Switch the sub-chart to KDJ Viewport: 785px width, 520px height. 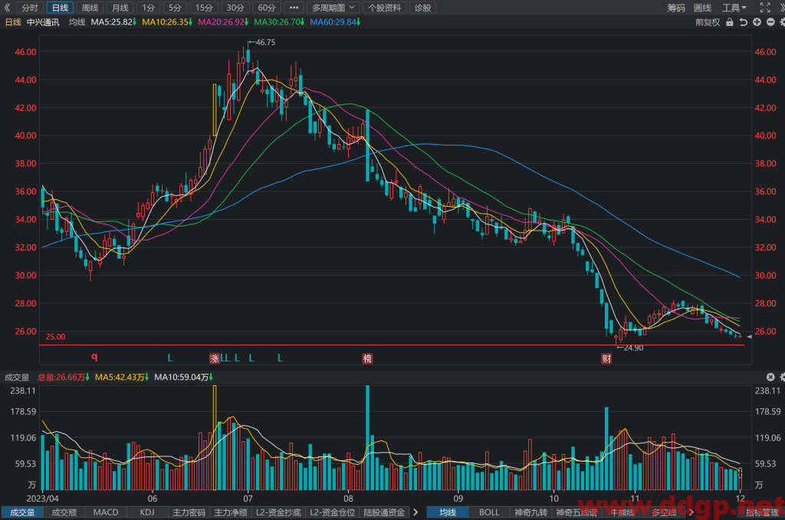point(147,512)
